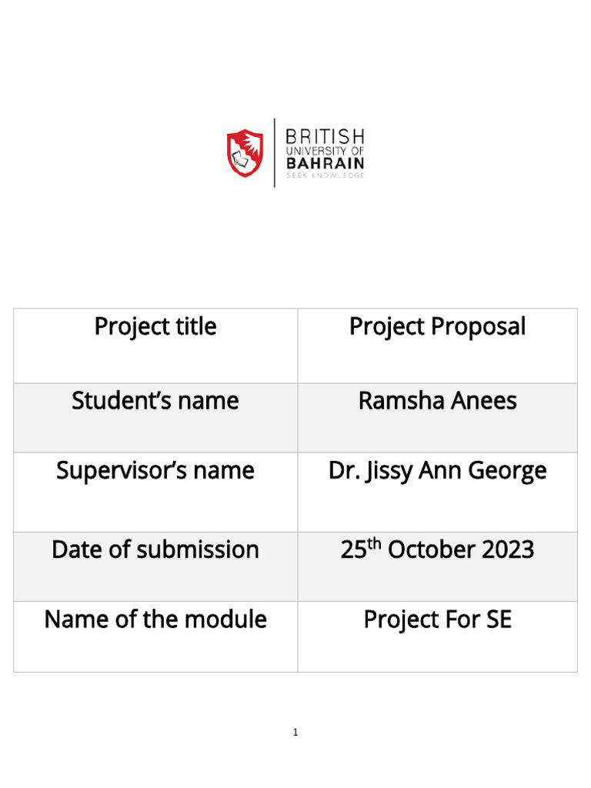The height and width of the screenshot is (788, 591).
Task: Click the BRITISH text in the logo
Action: point(325,137)
